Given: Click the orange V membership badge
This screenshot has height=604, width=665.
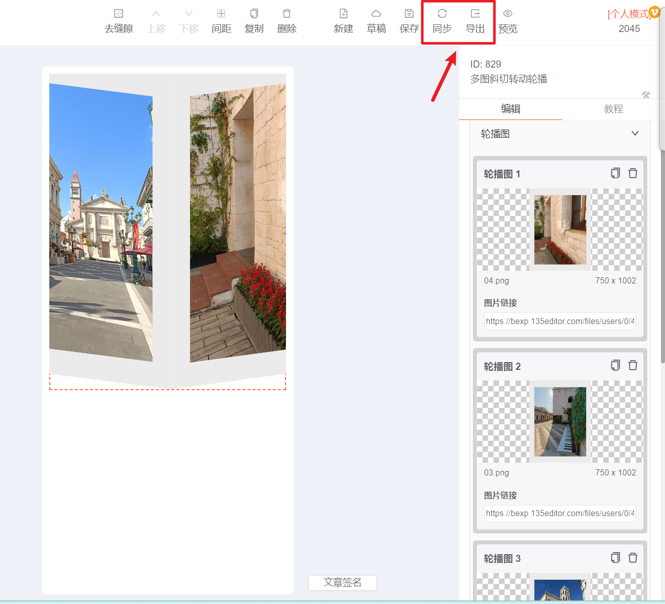Looking at the screenshot, I should click(654, 12).
